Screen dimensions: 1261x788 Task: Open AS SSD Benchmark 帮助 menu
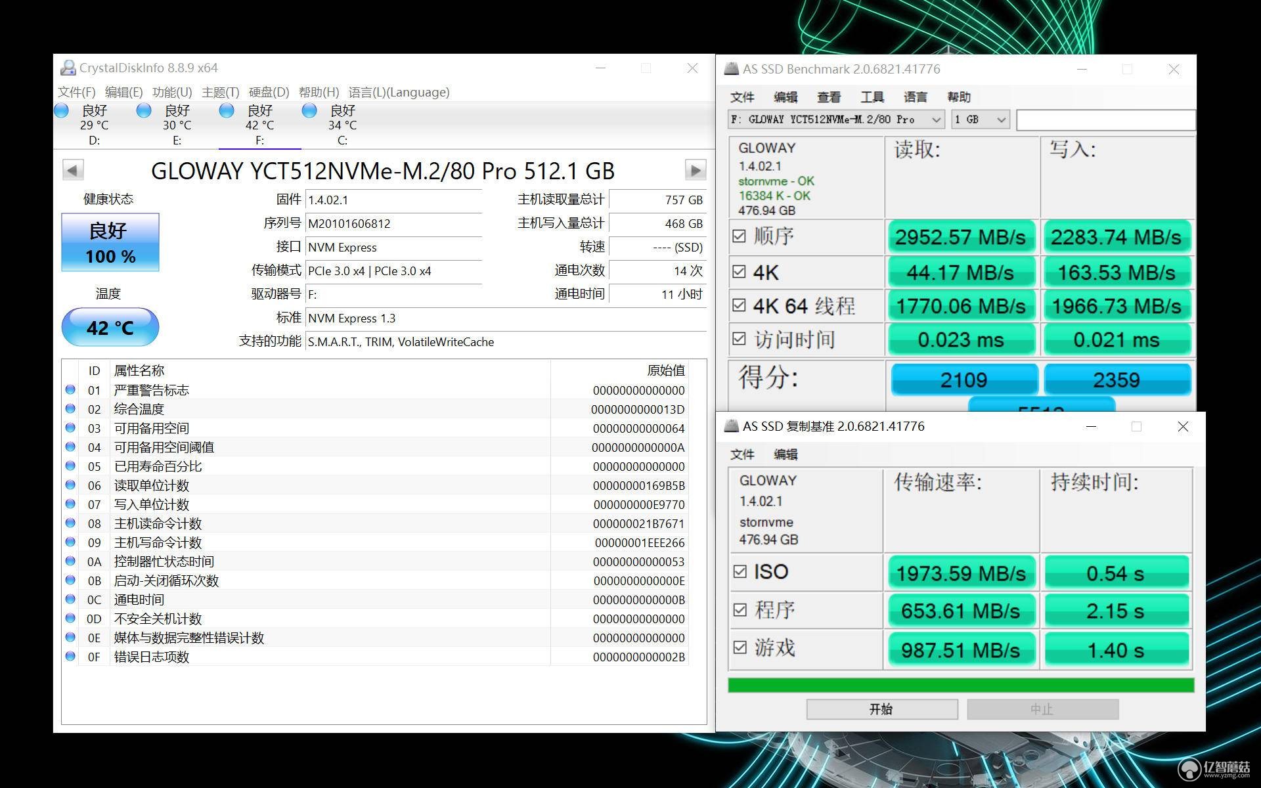pyautogui.click(x=959, y=97)
